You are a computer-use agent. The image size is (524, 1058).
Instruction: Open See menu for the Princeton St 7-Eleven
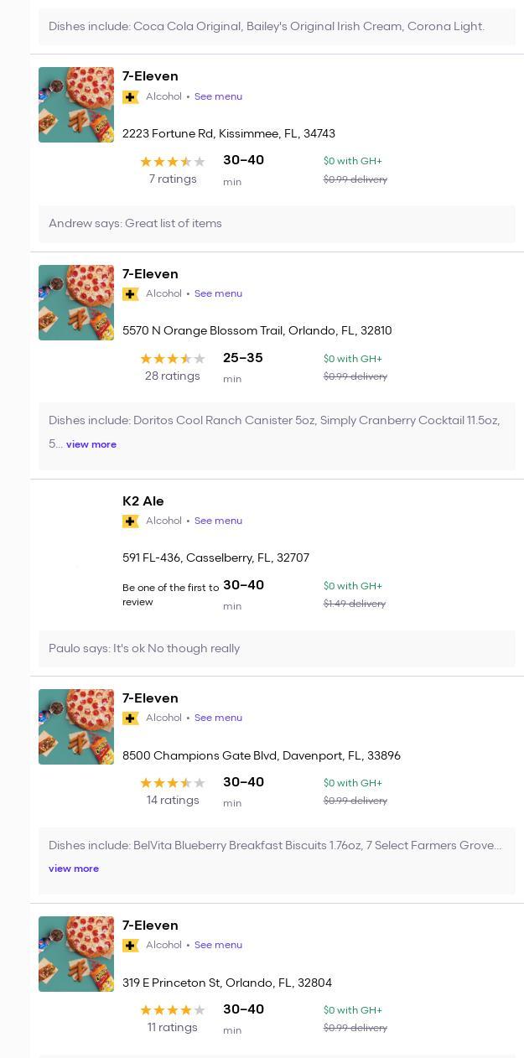click(x=218, y=945)
